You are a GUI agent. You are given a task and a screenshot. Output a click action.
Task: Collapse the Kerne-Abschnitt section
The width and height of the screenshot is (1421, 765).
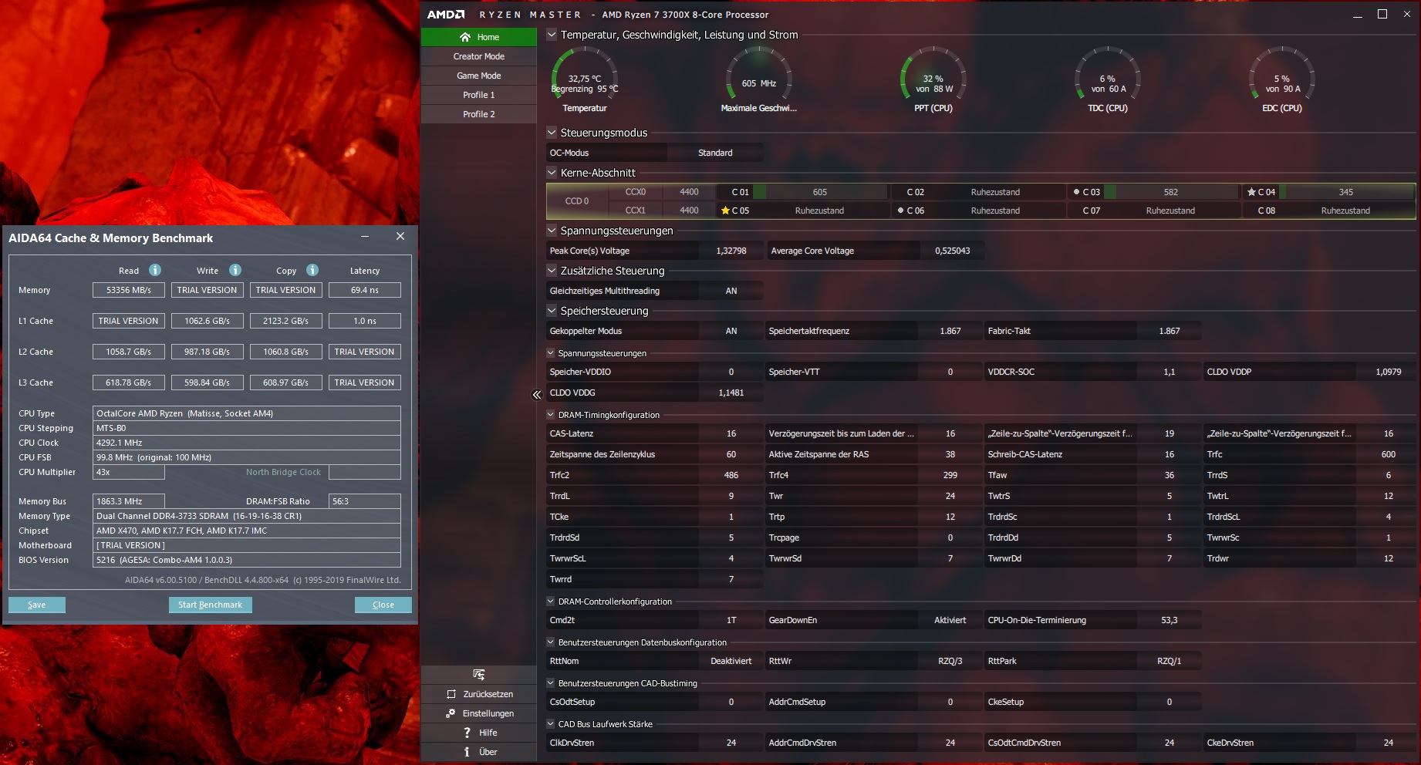[552, 173]
